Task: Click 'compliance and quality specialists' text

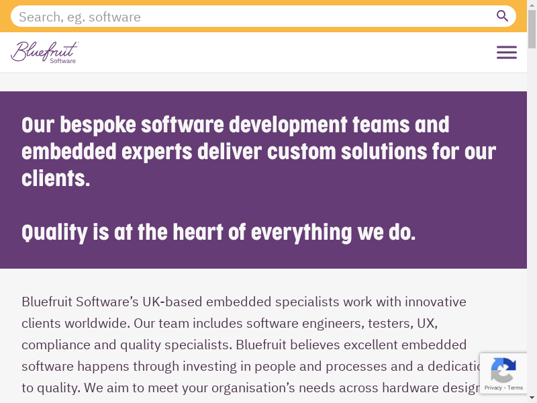Action: click(125, 345)
